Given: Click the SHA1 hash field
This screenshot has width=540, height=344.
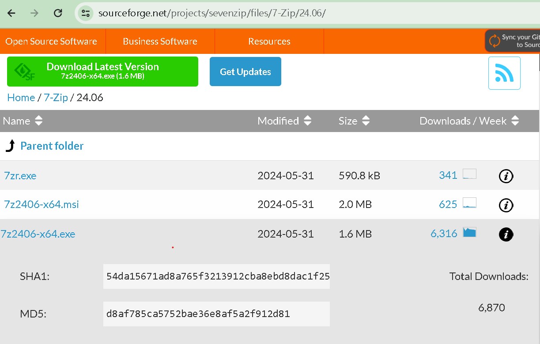Looking at the screenshot, I should point(216,276).
